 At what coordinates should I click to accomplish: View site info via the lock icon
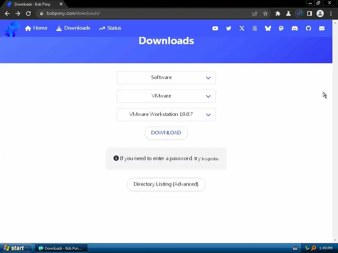click(x=42, y=13)
